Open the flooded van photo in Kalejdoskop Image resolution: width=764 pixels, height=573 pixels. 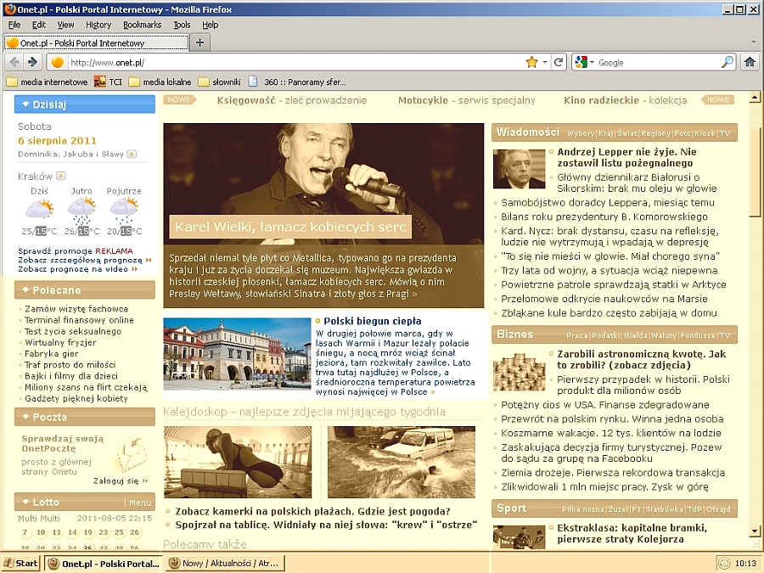point(401,463)
